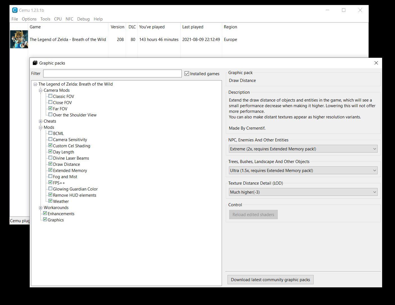Open the Options menu in Cemu
The height and width of the screenshot is (305, 395).
coord(29,19)
